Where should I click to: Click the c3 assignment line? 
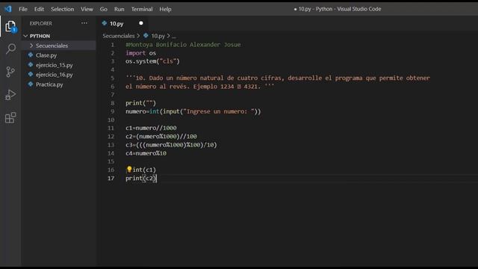pos(171,144)
